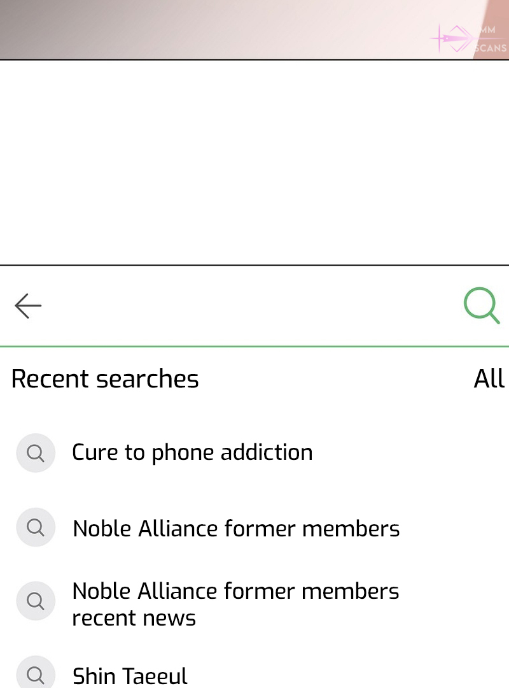The image size is (509, 688).
Task: Click the black divider line above the search bar
Action: [254, 264]
